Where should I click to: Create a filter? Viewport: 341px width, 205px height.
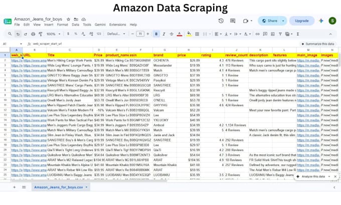(x=280, y=34)
